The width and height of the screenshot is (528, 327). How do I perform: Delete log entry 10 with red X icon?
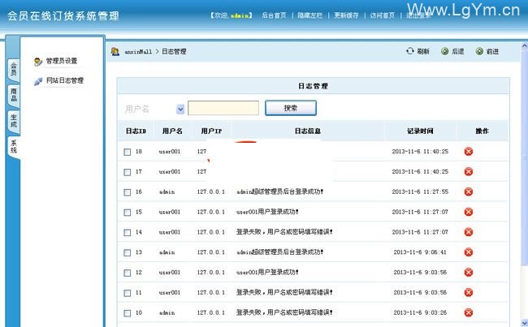469,312
